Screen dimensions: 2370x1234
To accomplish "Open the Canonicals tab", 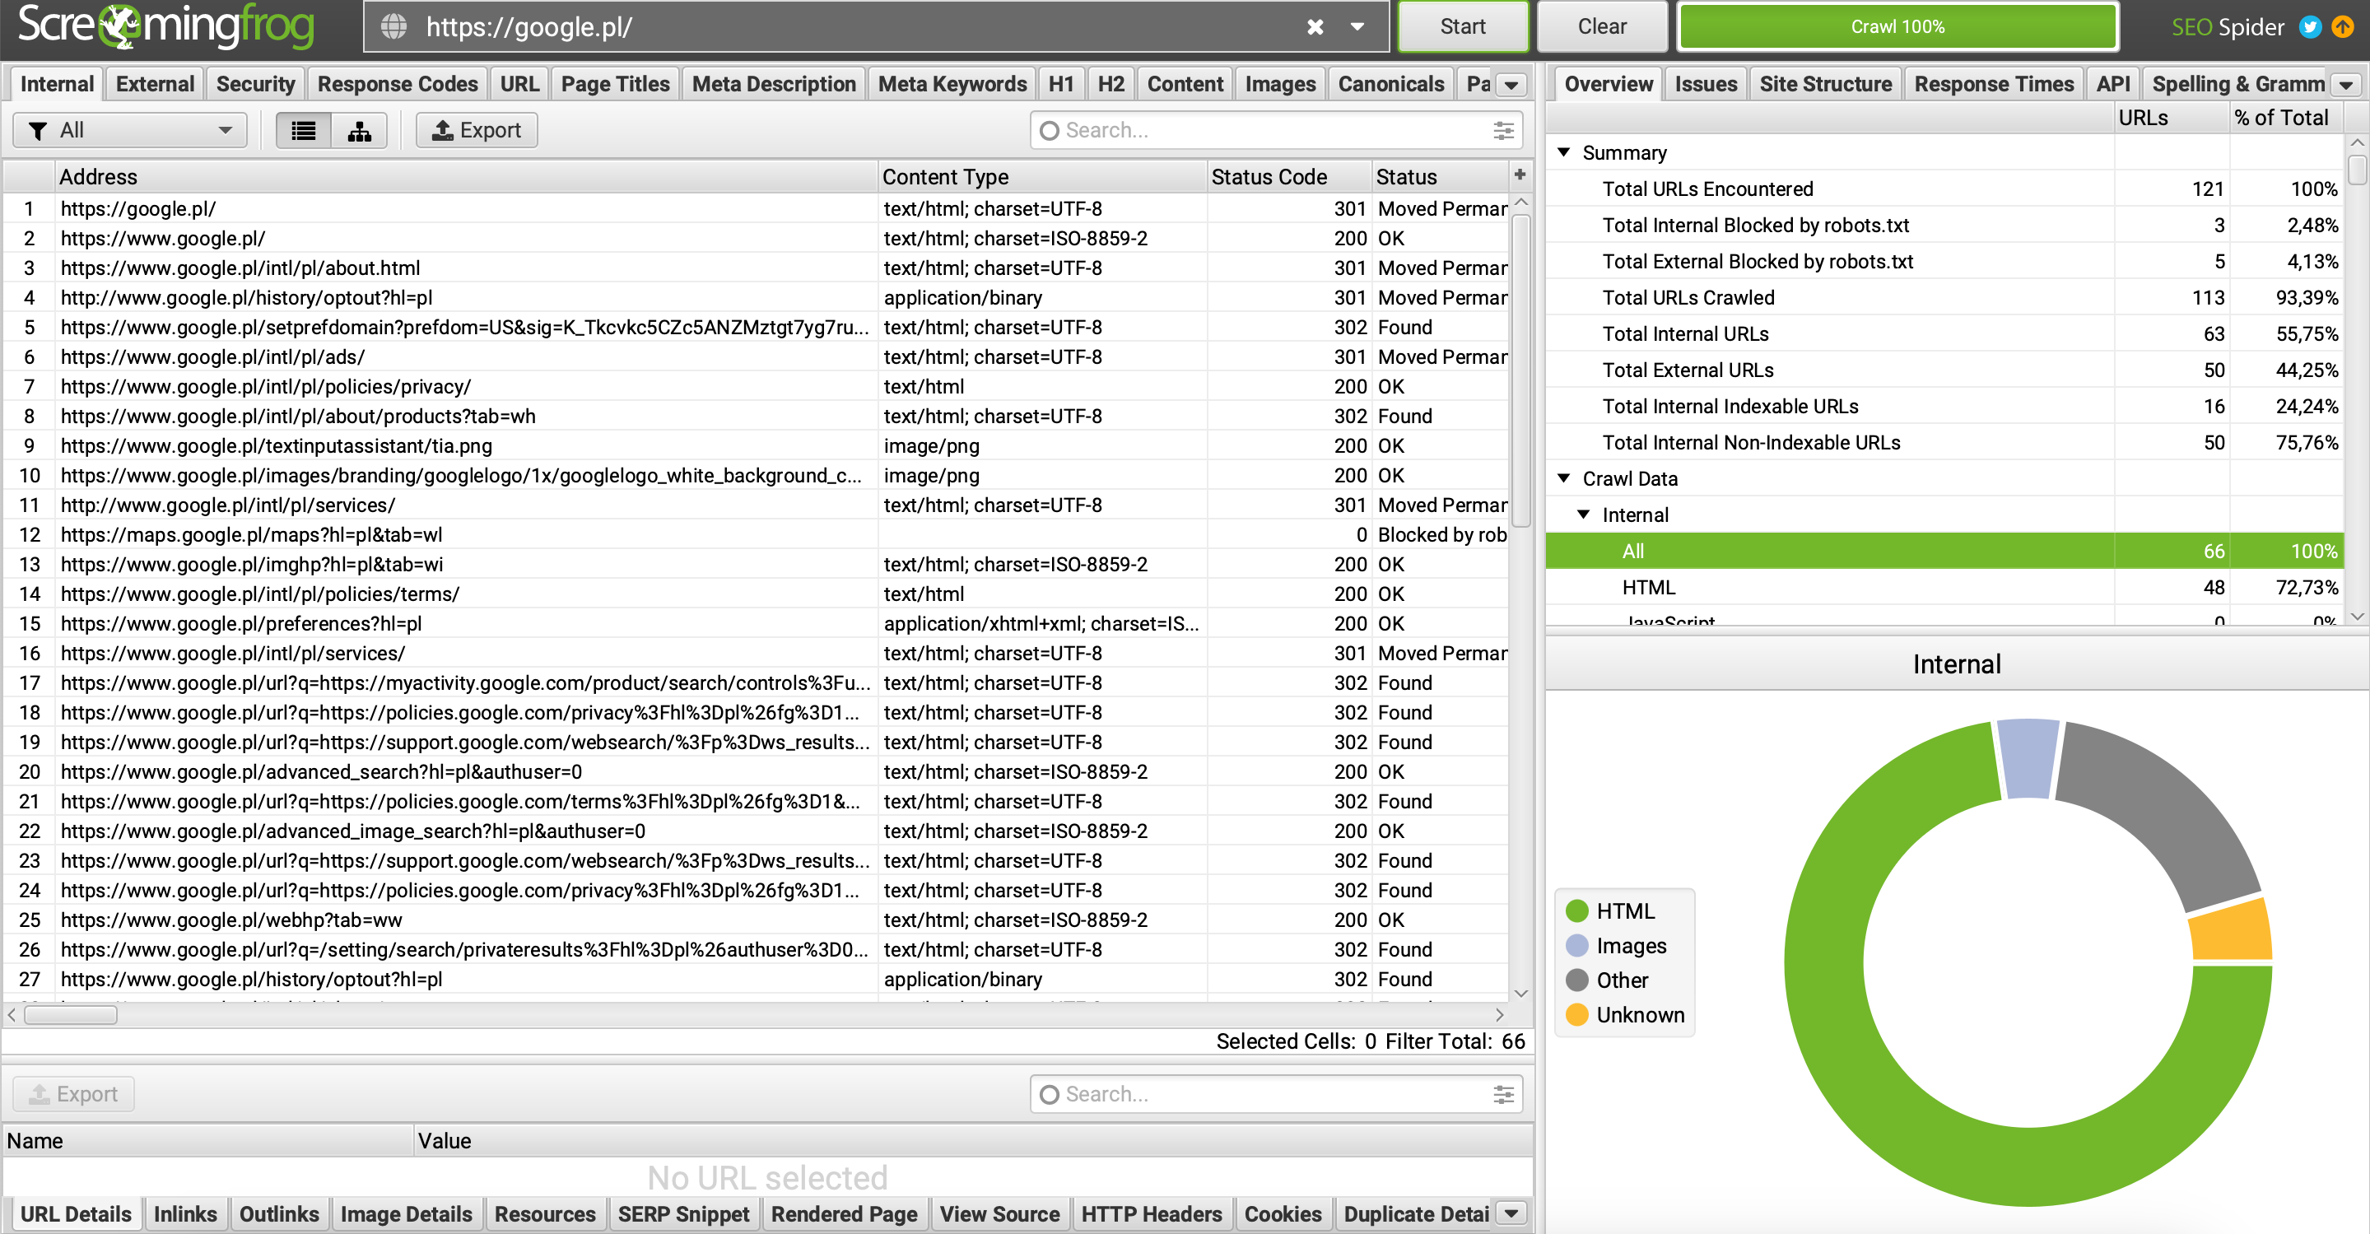I will (1390, 84).
